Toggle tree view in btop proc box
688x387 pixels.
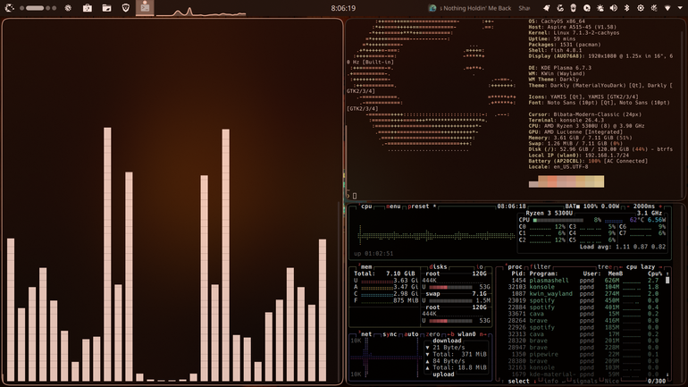[x=605, y=266]
